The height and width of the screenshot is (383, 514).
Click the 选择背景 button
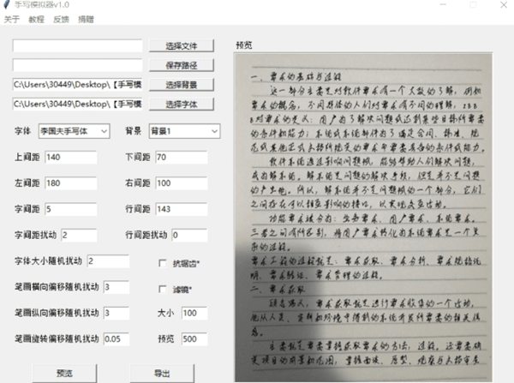(182, 85)
